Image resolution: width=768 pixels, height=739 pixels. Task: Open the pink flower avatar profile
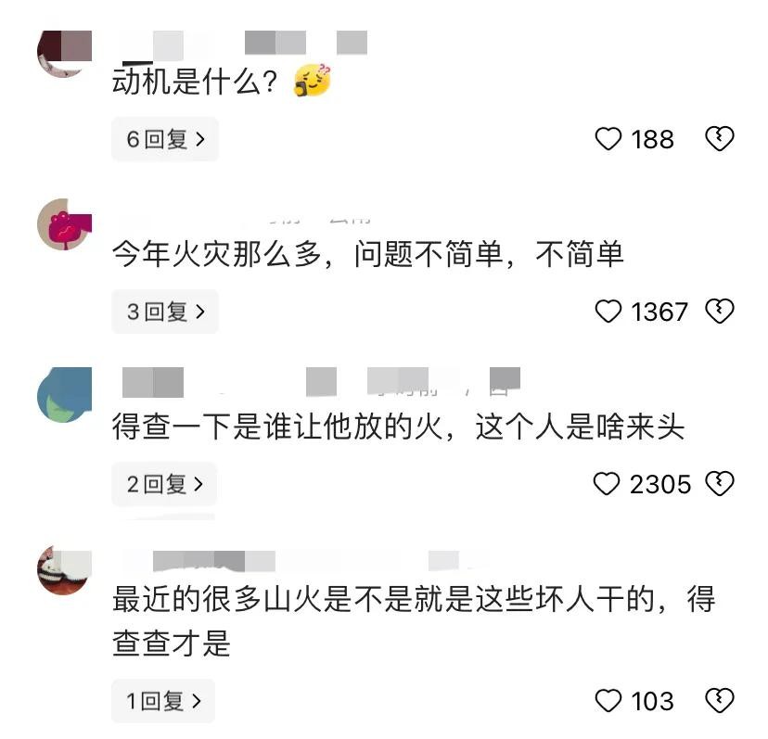coord(64,224)
